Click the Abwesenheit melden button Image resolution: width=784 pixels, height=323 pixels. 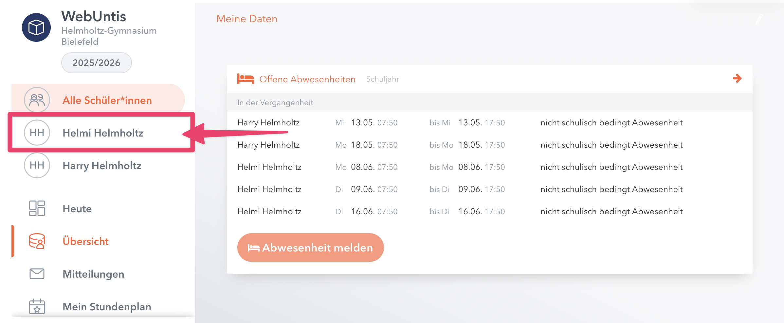[310, 248]
